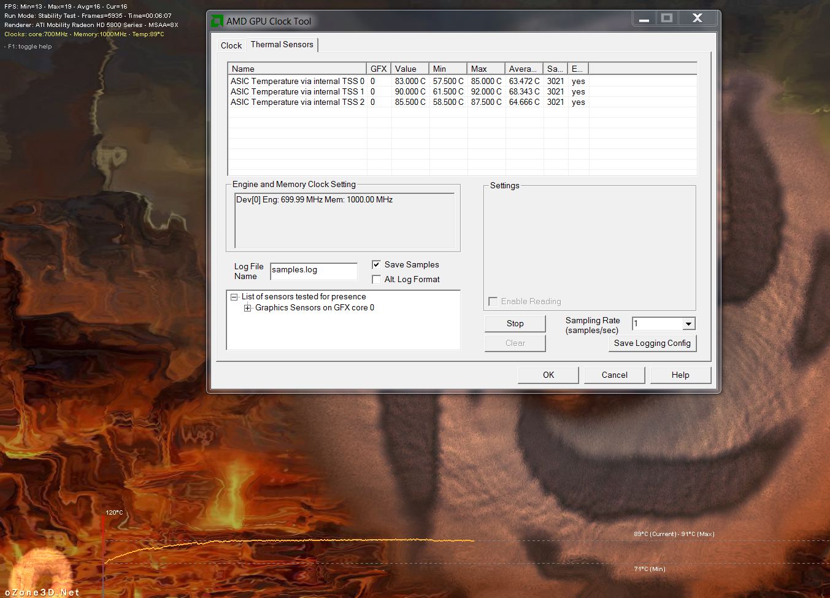This screenshot has height=598, width=830.
Task: Sort by the Name column header
Action: pos(297,69)
